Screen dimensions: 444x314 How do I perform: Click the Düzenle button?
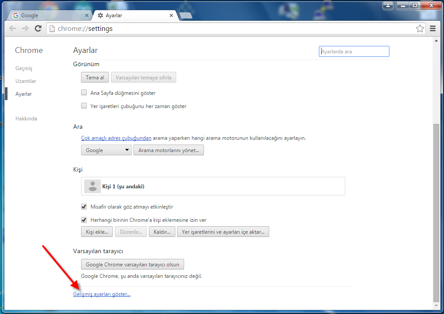[x=131, y=232]
